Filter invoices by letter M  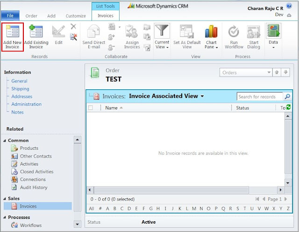tap(194, 209)
